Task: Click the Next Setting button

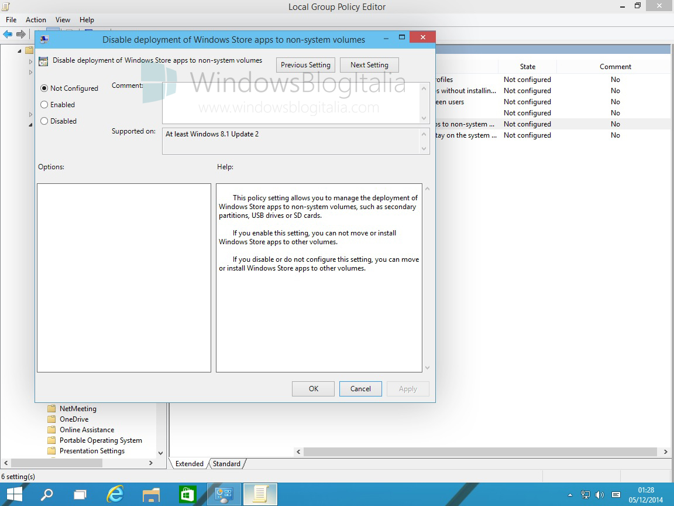Action: [x=369, y=65]
